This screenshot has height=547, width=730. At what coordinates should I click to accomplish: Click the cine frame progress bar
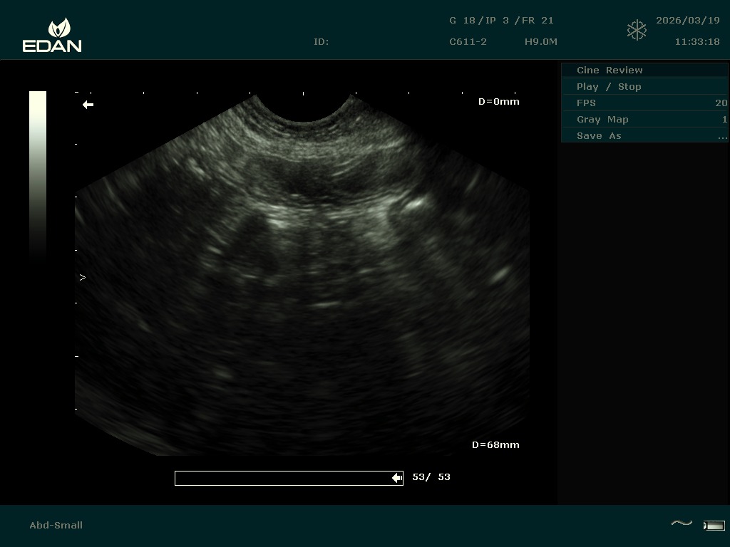point(285,478)
